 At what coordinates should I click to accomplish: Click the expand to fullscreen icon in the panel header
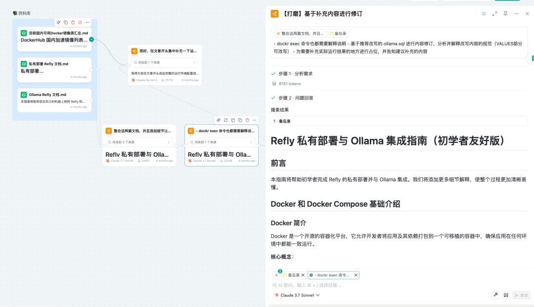coord(494,14)
